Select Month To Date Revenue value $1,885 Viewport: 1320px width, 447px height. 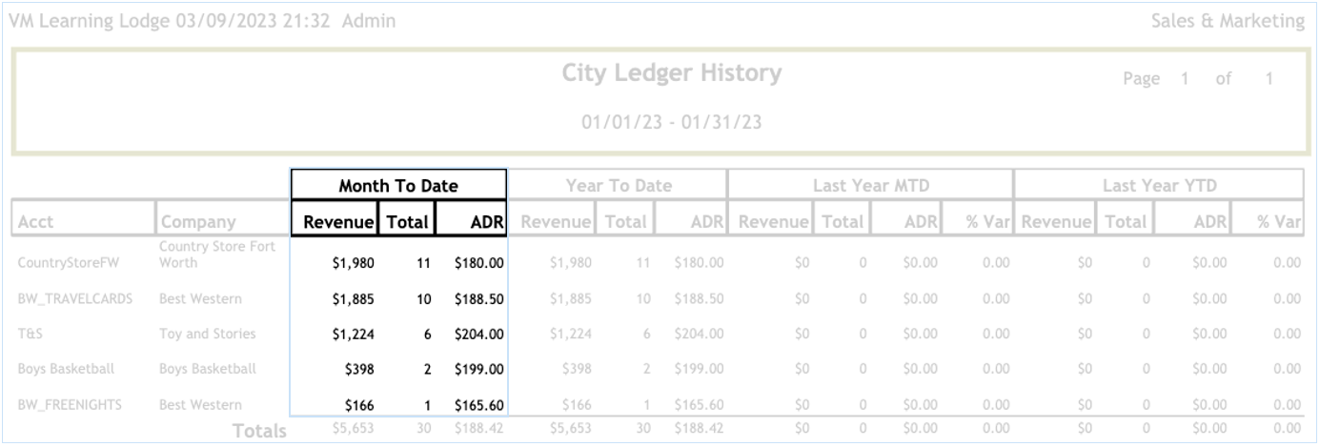(x=353, y=298)
